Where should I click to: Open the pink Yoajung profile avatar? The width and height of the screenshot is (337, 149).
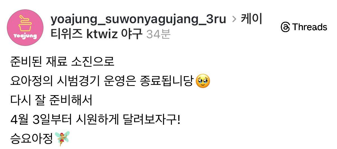click(25, 27)
